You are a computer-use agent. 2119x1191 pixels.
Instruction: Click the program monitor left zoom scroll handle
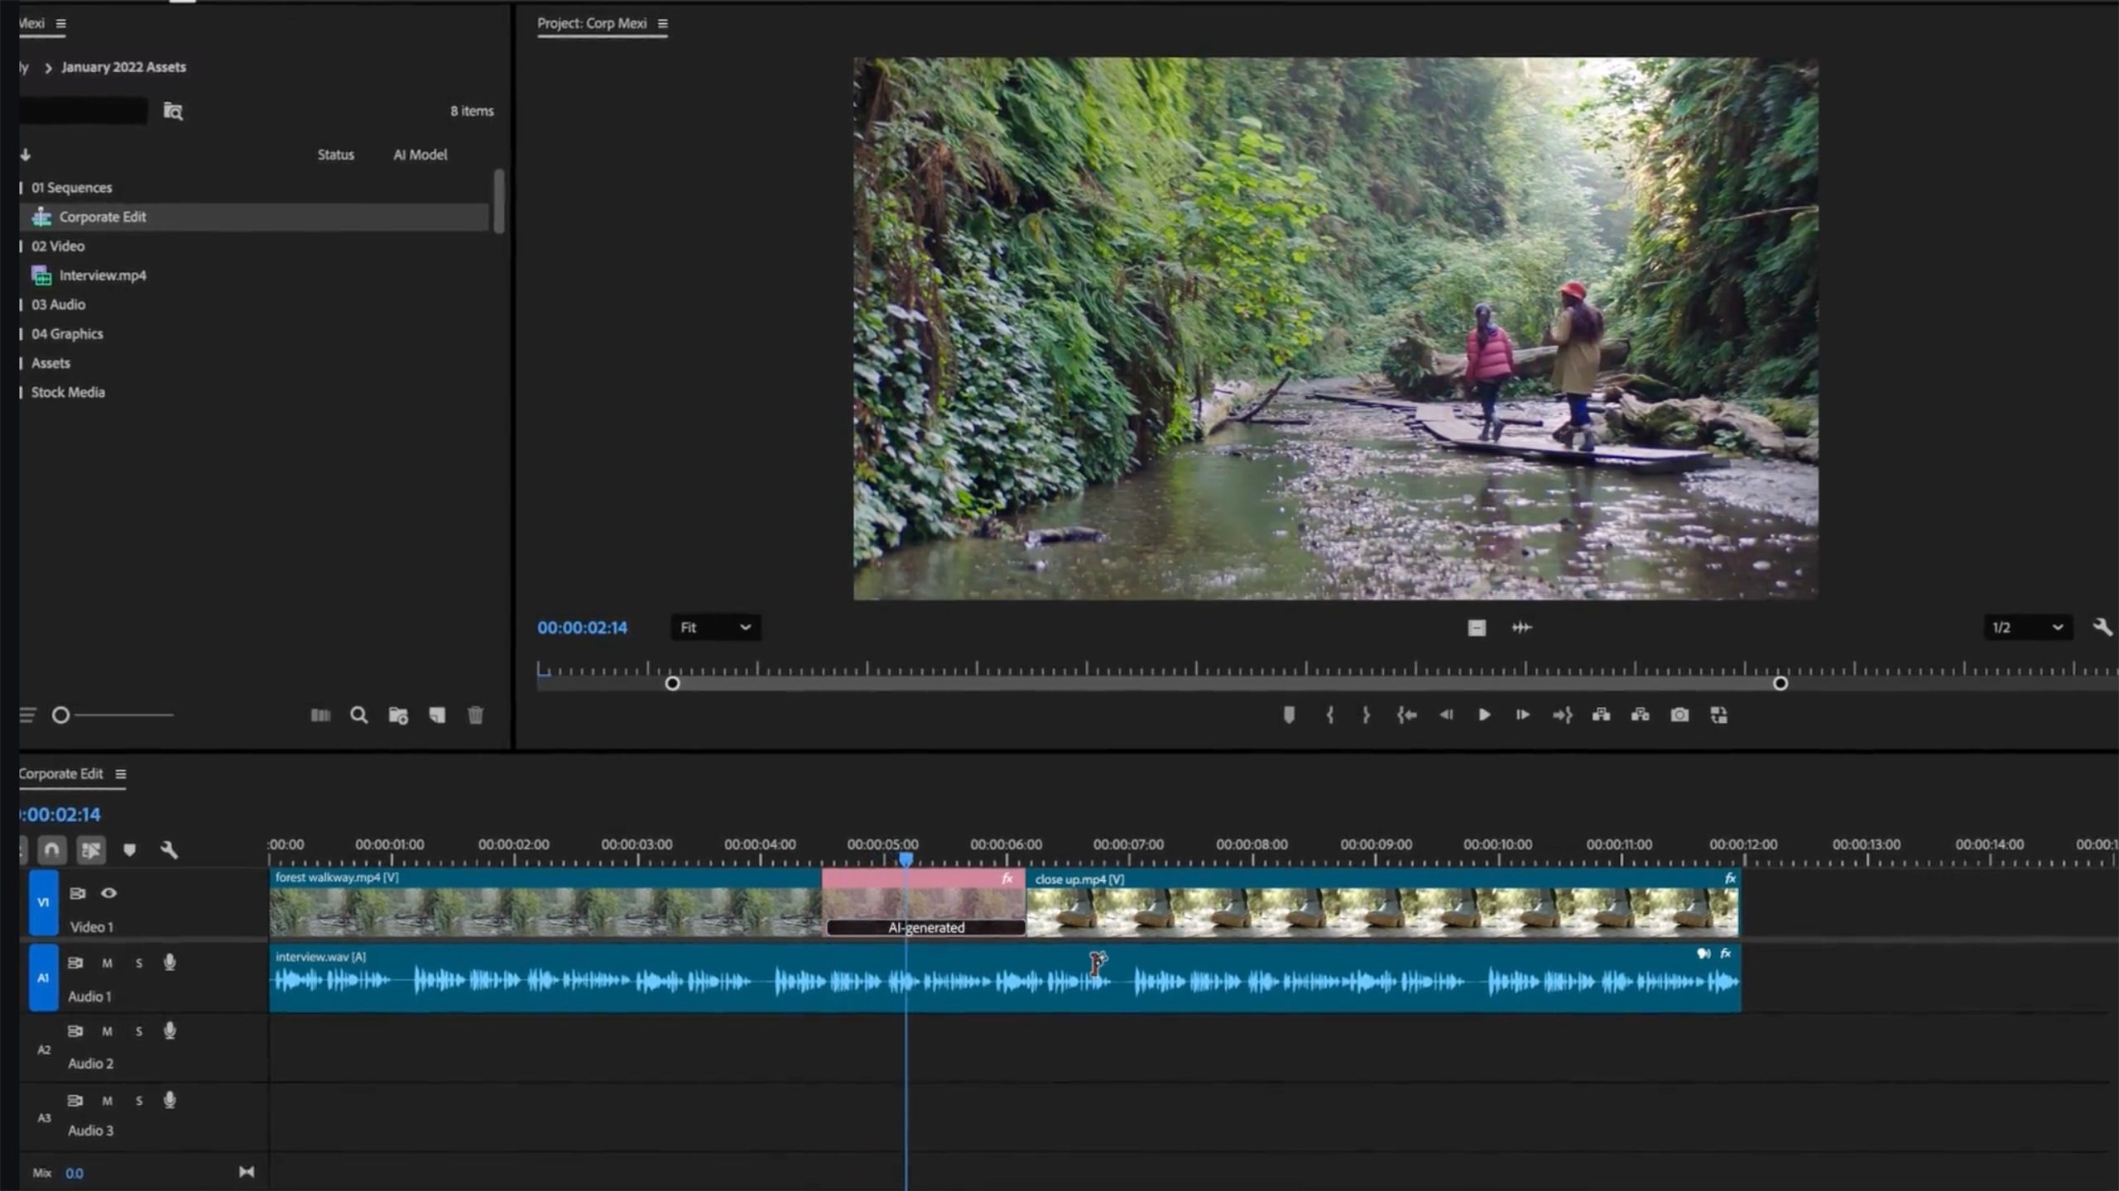pyautogui.click(x=672, y=684)
